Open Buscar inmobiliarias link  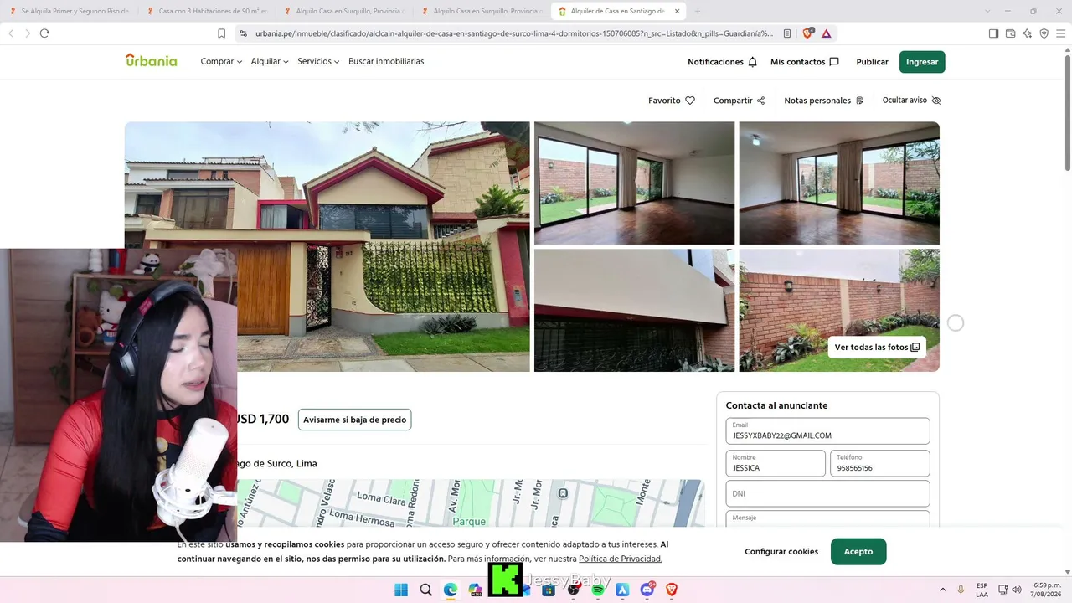point(386,62)
